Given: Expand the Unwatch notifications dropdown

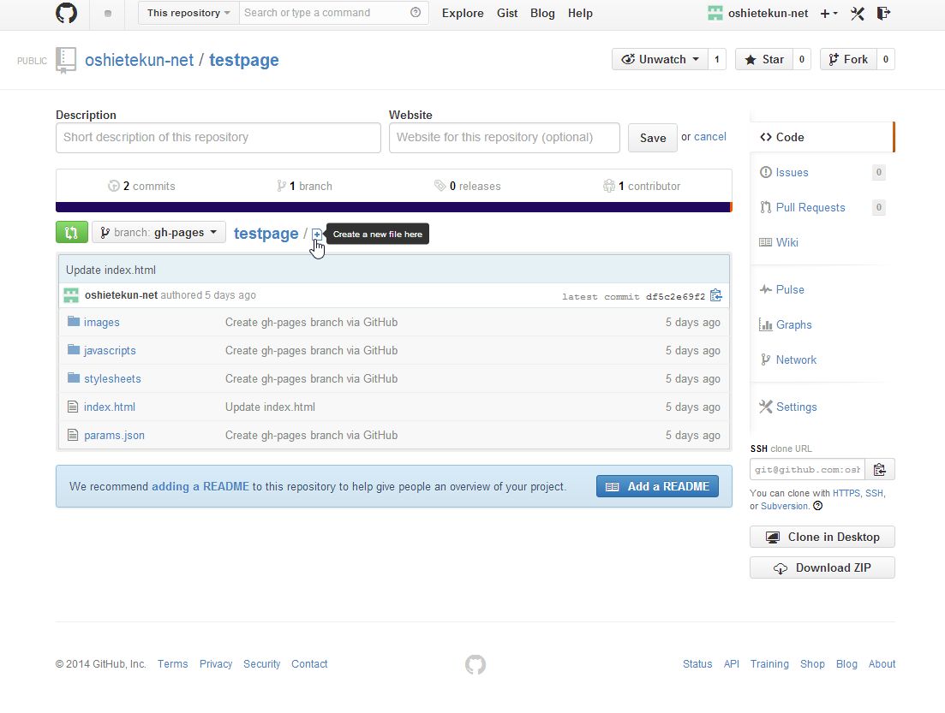Looking at the screenshot, I should click(x=660, y=59).
